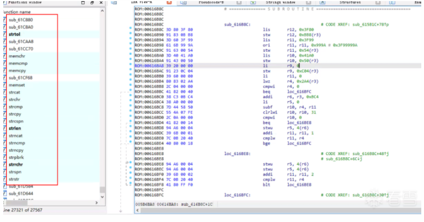
Task: Close the Strings window tab
Action: [x=309, y=2]
